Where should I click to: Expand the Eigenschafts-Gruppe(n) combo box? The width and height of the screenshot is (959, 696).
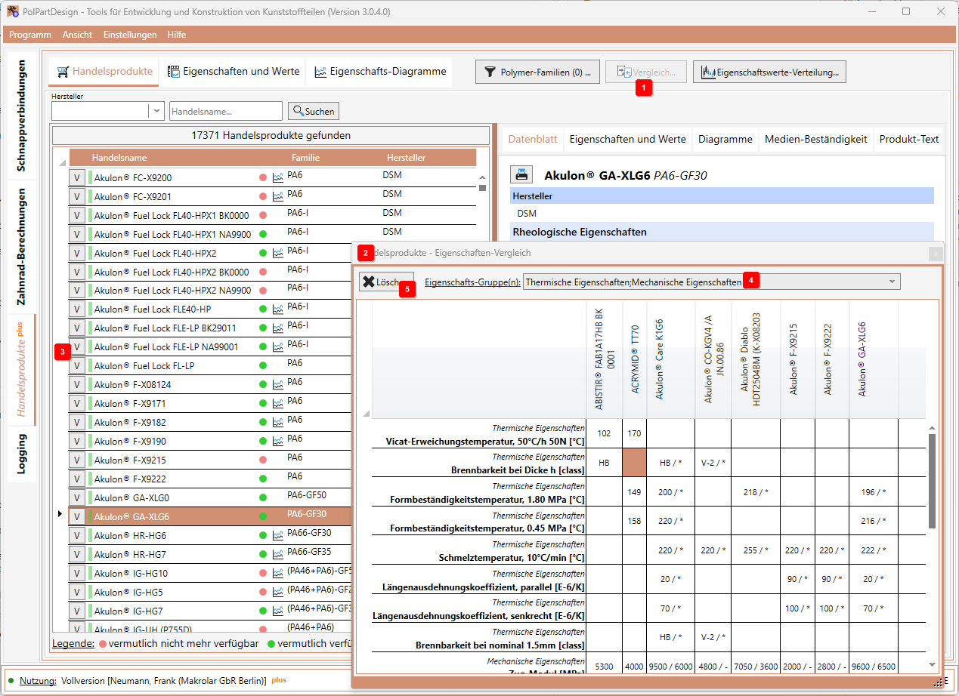892,282
